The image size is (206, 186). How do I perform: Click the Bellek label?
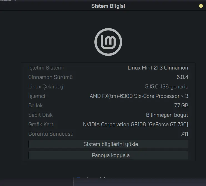(x=36, y=105)
